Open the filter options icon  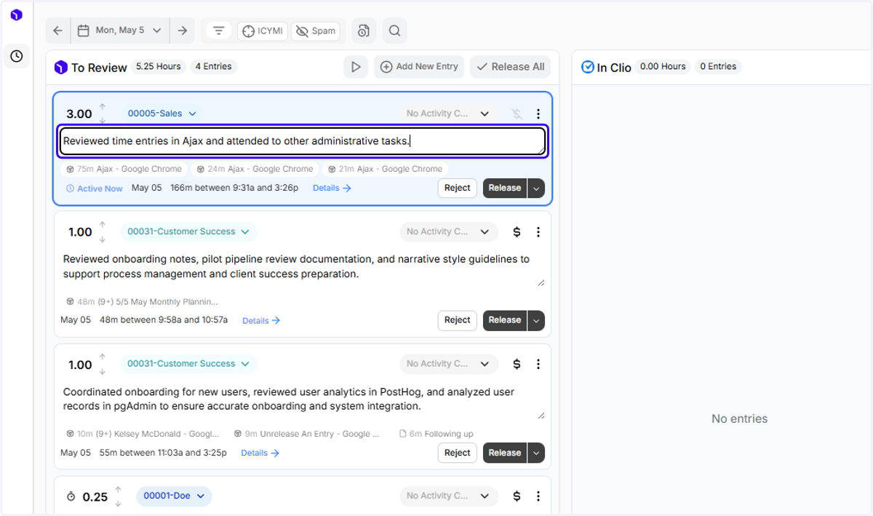tap(218, 31)
